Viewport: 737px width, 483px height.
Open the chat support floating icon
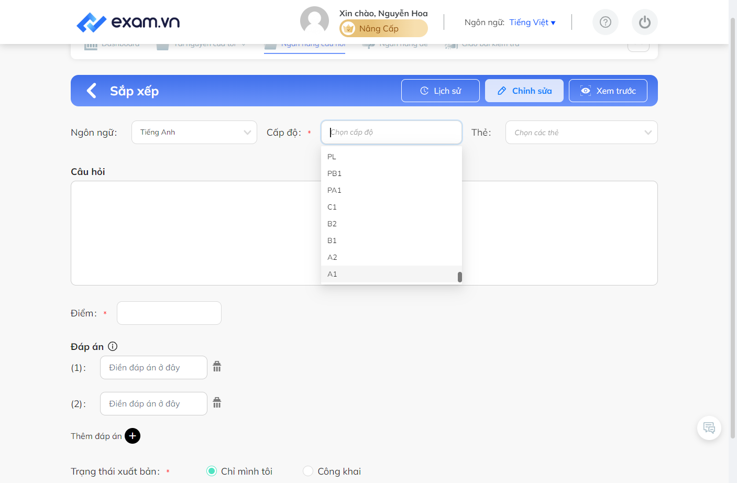click(x=709, y=428)
